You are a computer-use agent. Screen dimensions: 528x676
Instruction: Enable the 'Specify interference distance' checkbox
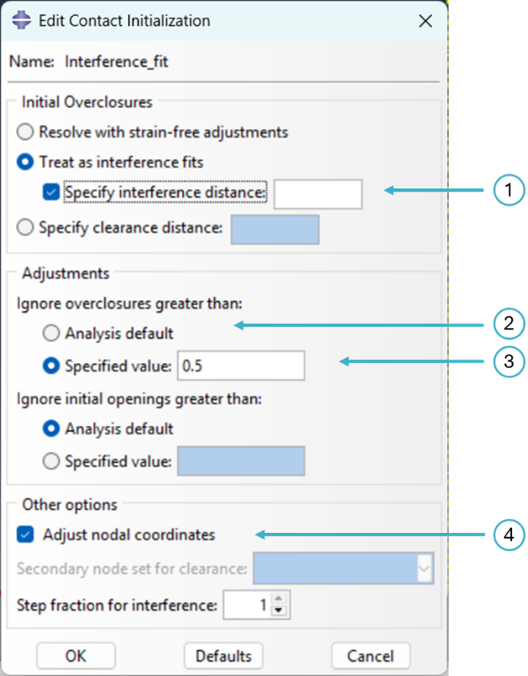click(51, 194)
